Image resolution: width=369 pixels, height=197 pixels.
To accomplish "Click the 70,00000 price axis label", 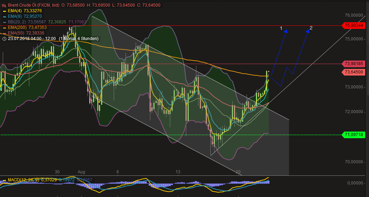I will (354, 162).
